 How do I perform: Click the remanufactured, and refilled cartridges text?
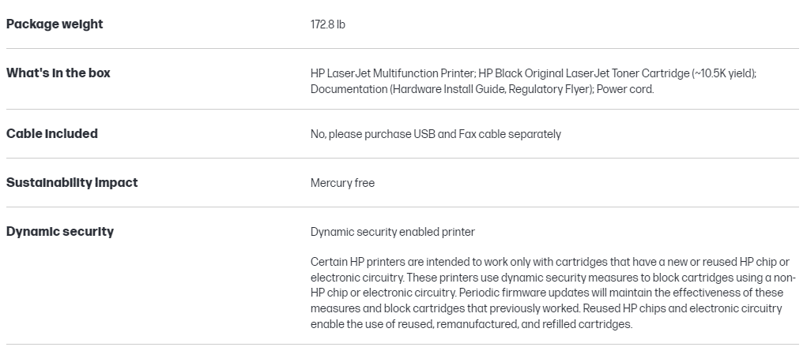537,324
